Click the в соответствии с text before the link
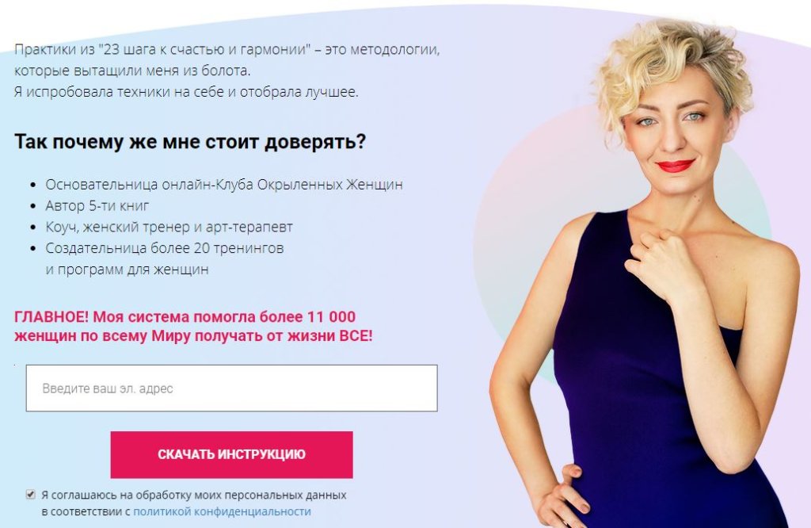This screenshot has height=528, width=811. (86, 511)
